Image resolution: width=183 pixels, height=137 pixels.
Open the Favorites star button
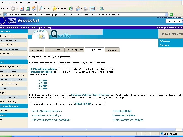59,9
